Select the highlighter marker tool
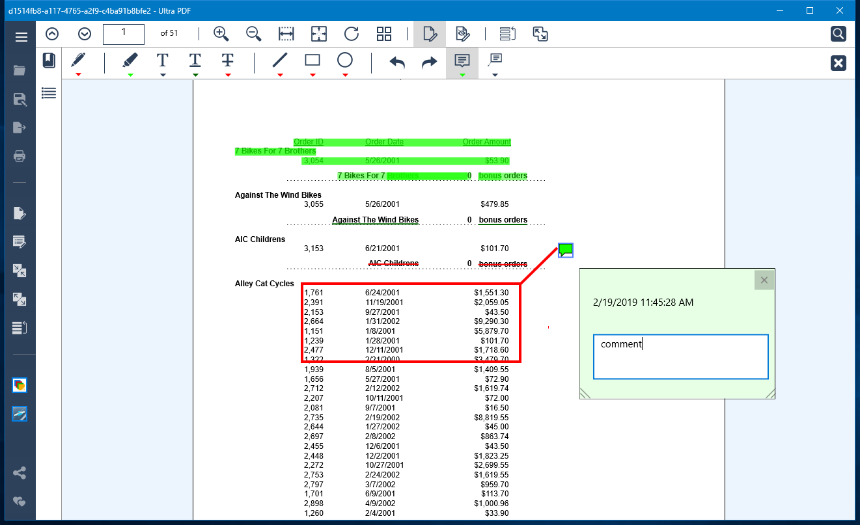Viewport: 860px width, 525px height. click(x=130, y=61)
